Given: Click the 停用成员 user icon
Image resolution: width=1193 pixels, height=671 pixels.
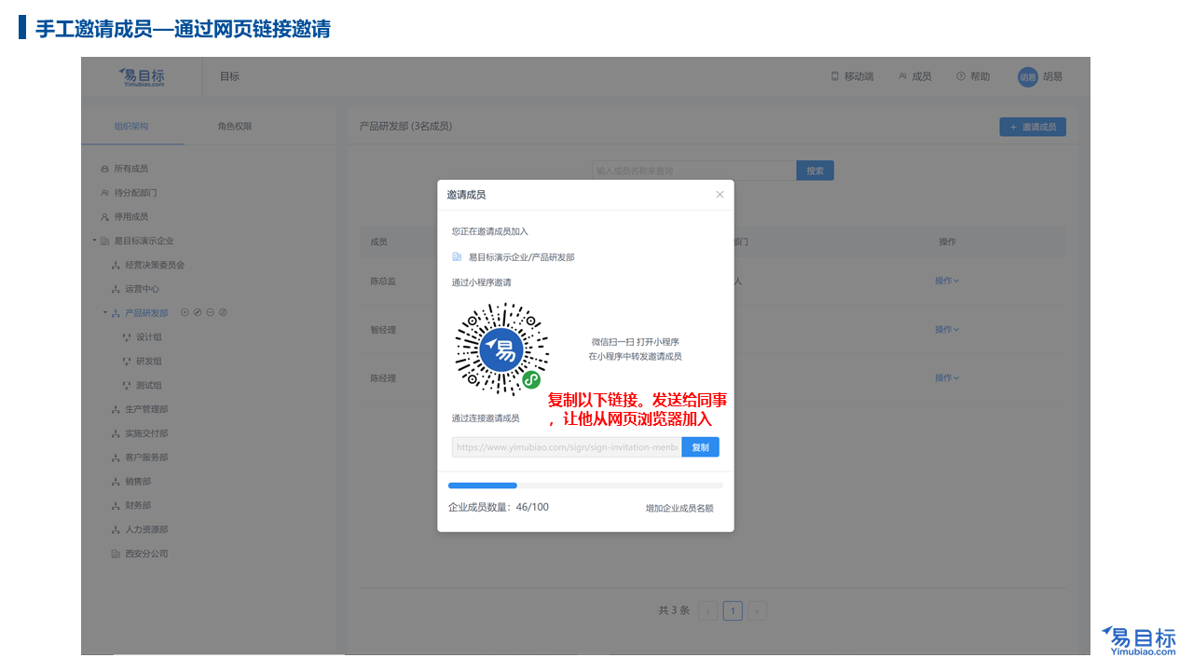Looking at the screenshot, I should click(104, 217).
